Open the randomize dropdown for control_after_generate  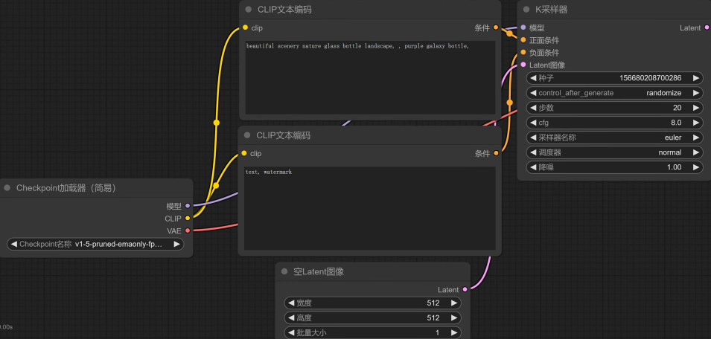pos(614,93)
